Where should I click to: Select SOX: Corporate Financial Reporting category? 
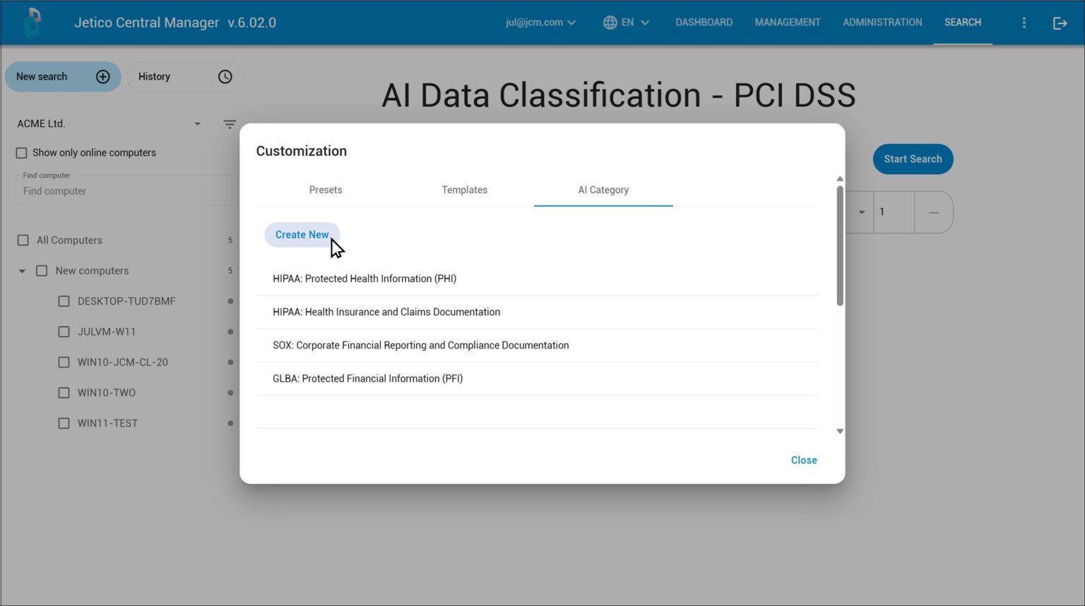coord(537,346)
